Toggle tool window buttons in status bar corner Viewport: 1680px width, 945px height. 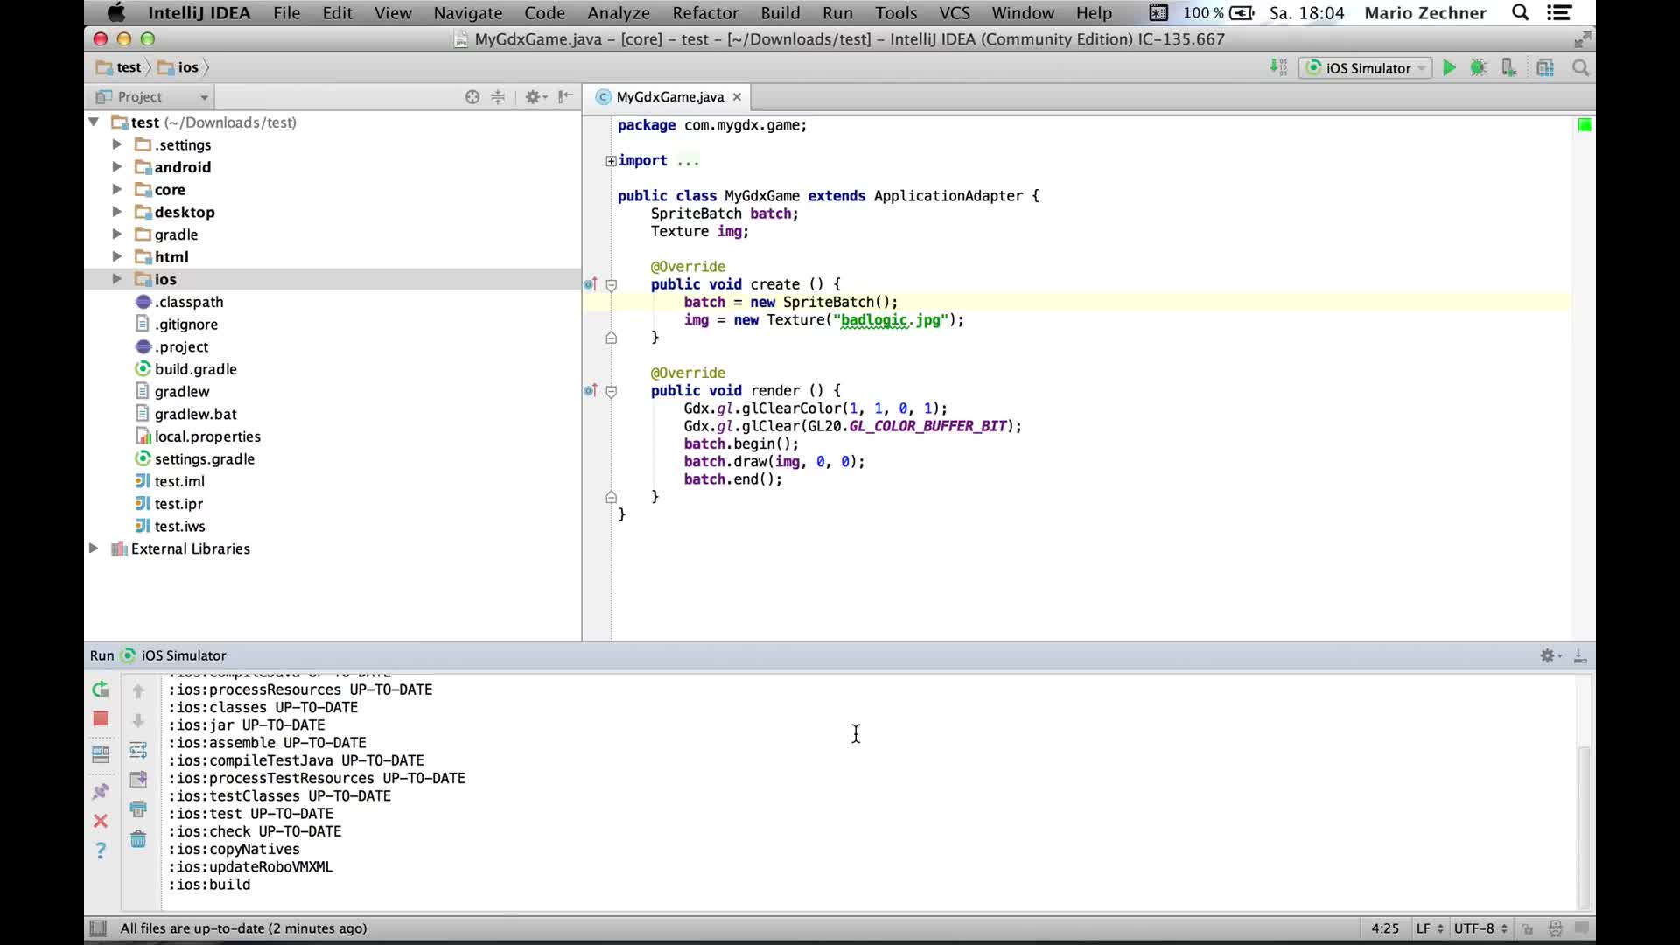[98, 928]
